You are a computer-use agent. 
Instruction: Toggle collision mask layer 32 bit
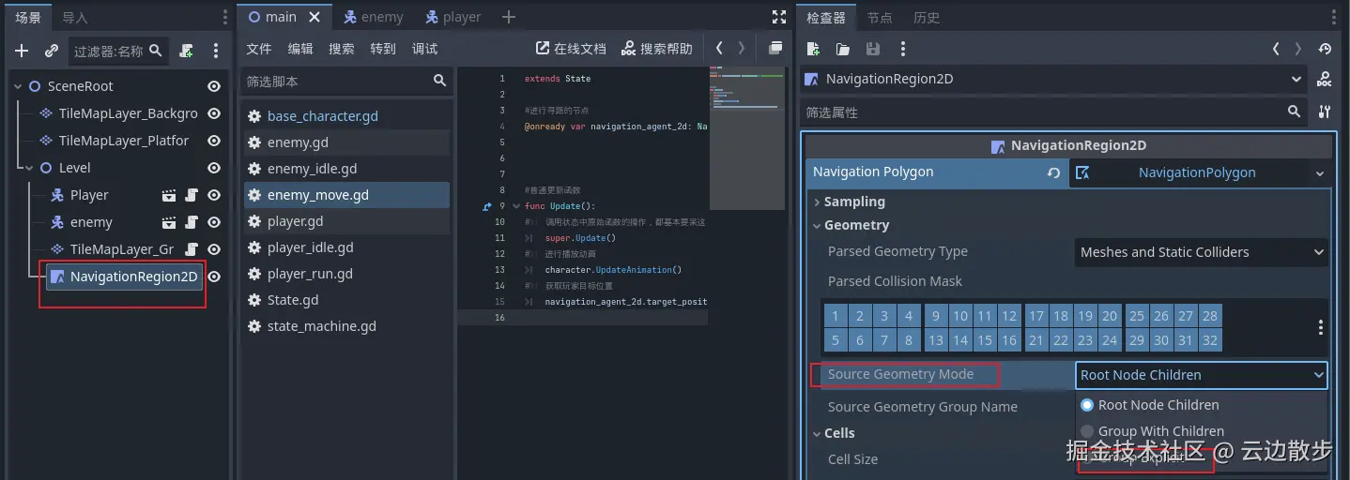click(1210, 340)
